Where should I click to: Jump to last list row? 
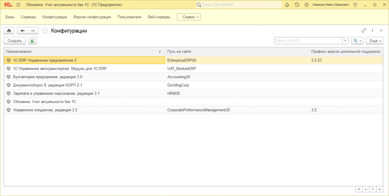coord(380,189)
